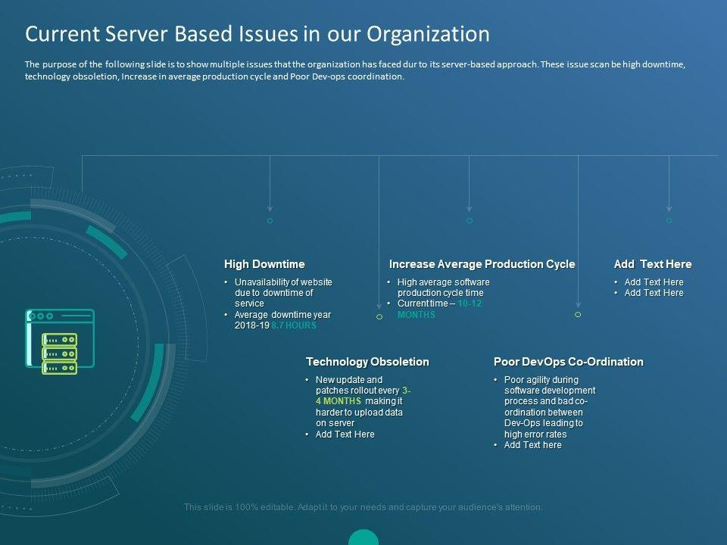727x545 pixels.
Task: Click the circle marker above Technology Obsoletion
Action: point(379,316)
